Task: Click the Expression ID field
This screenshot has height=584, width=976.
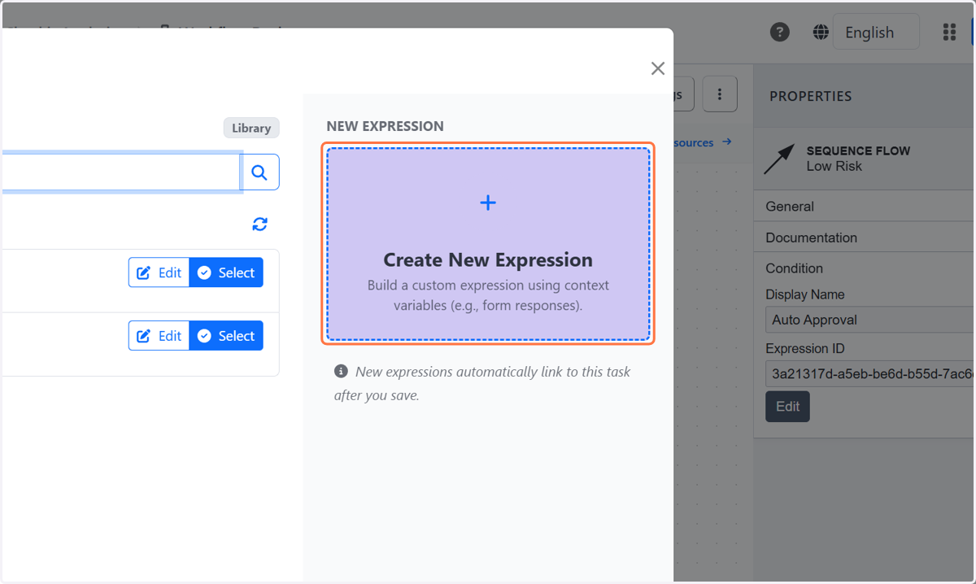Action: click(x=870, y=373)
